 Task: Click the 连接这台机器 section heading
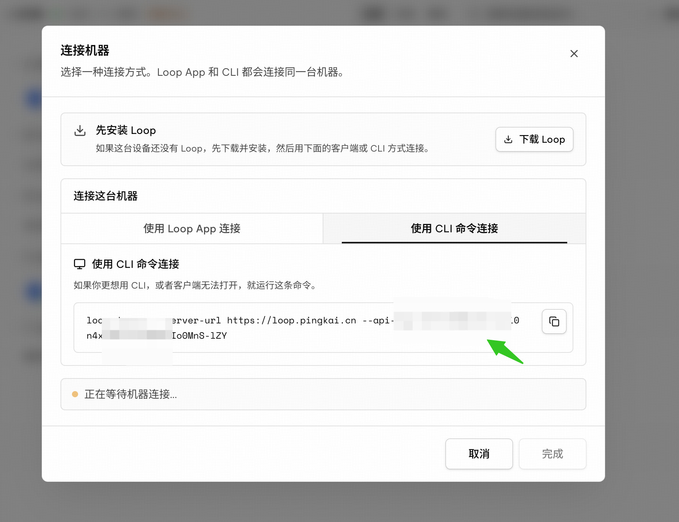[x=106, y=196]
